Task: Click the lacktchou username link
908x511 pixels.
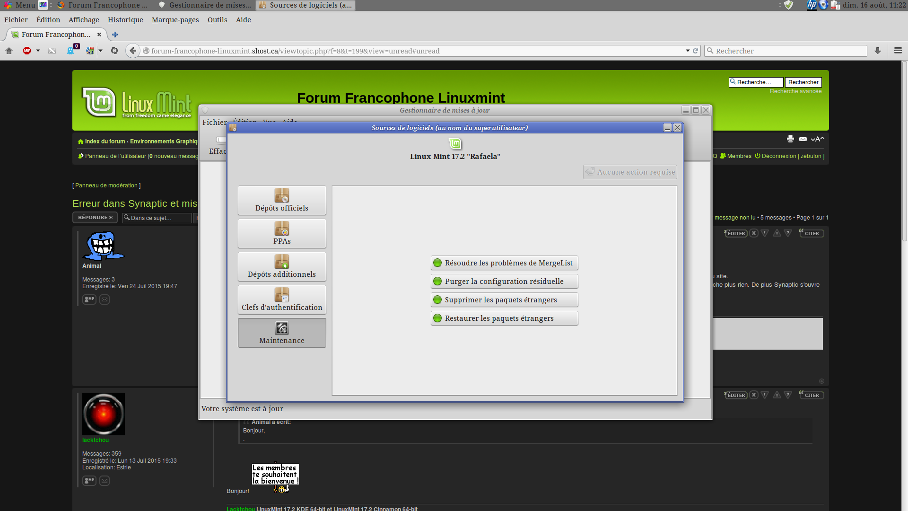Action: 96,440
